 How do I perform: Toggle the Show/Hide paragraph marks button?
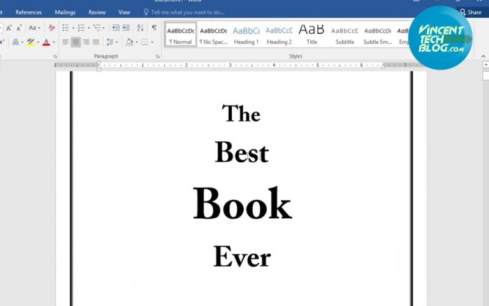coord(153,28)
